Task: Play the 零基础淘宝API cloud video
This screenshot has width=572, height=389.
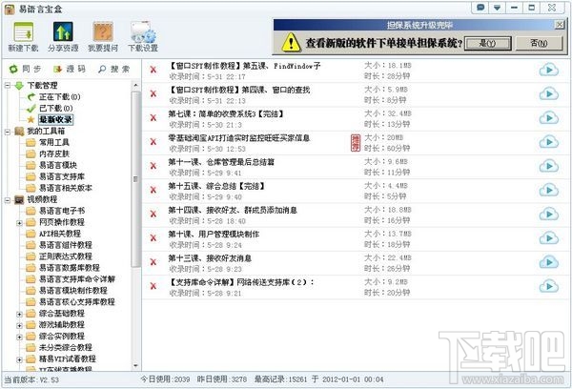Action: pos(549,142)
